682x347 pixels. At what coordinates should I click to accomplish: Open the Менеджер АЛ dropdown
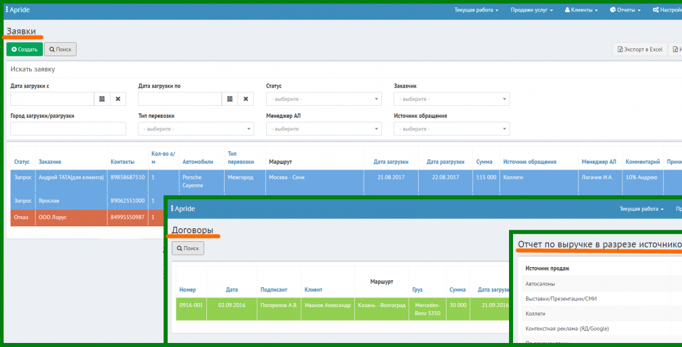[x=324, y=129]
